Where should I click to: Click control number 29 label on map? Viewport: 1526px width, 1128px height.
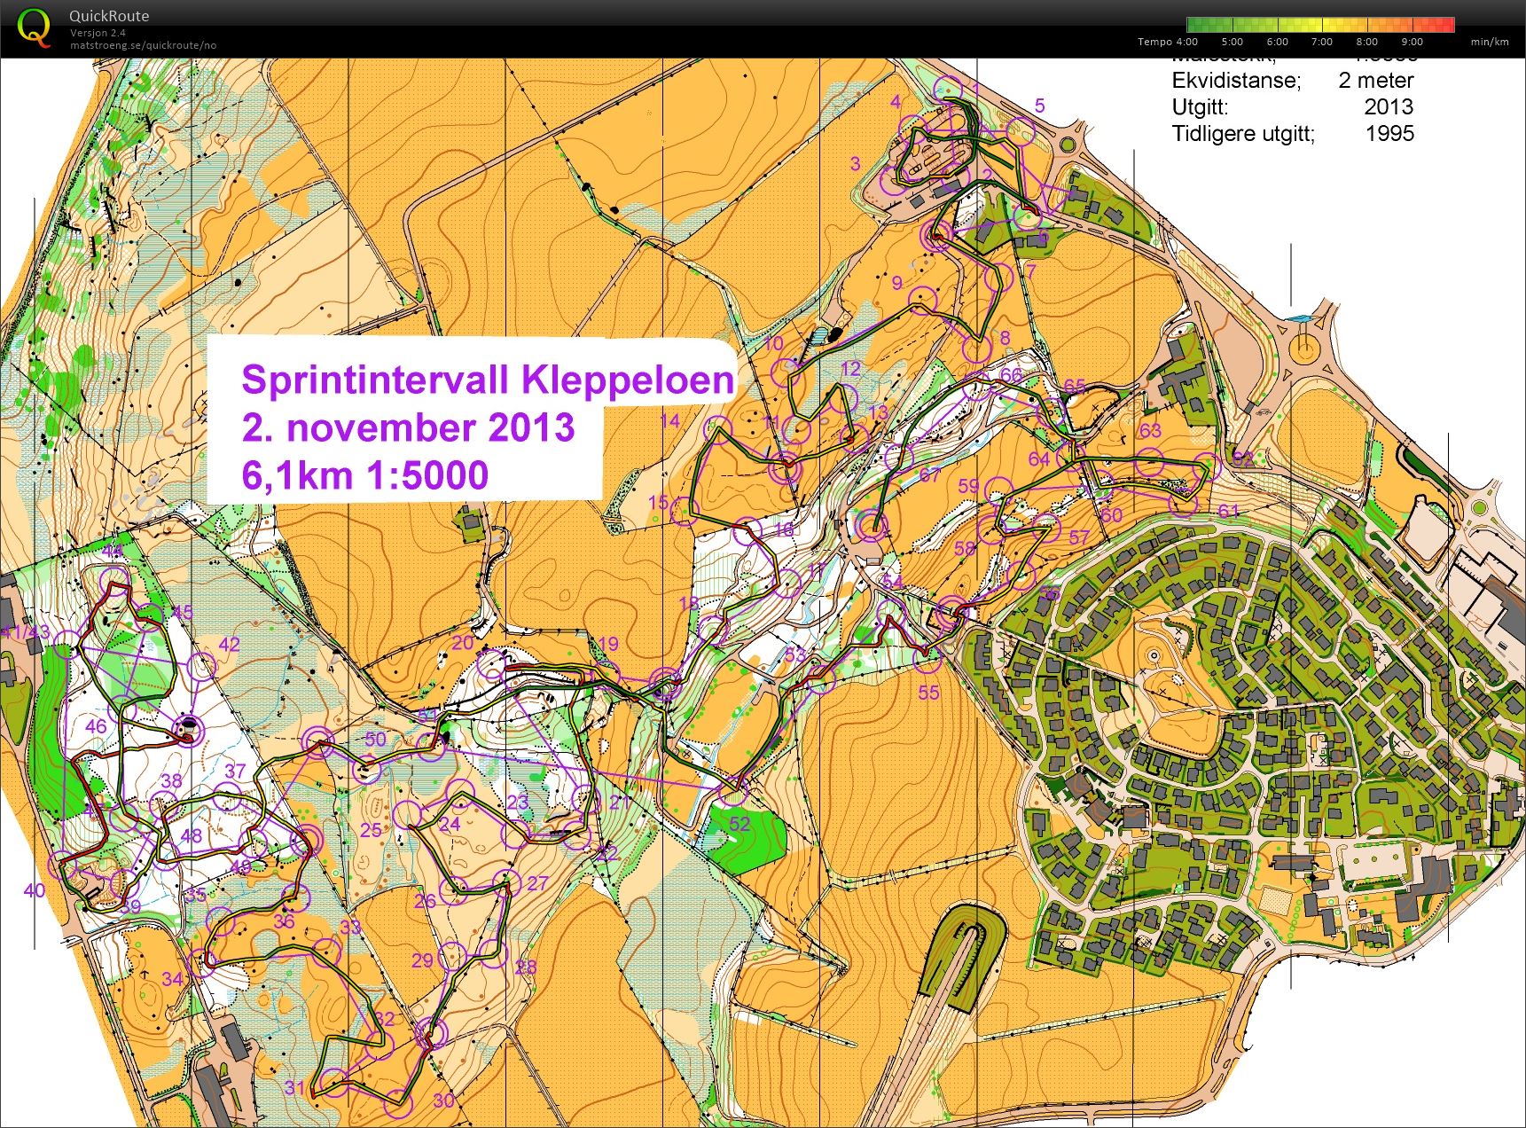(x=422, y=960)
